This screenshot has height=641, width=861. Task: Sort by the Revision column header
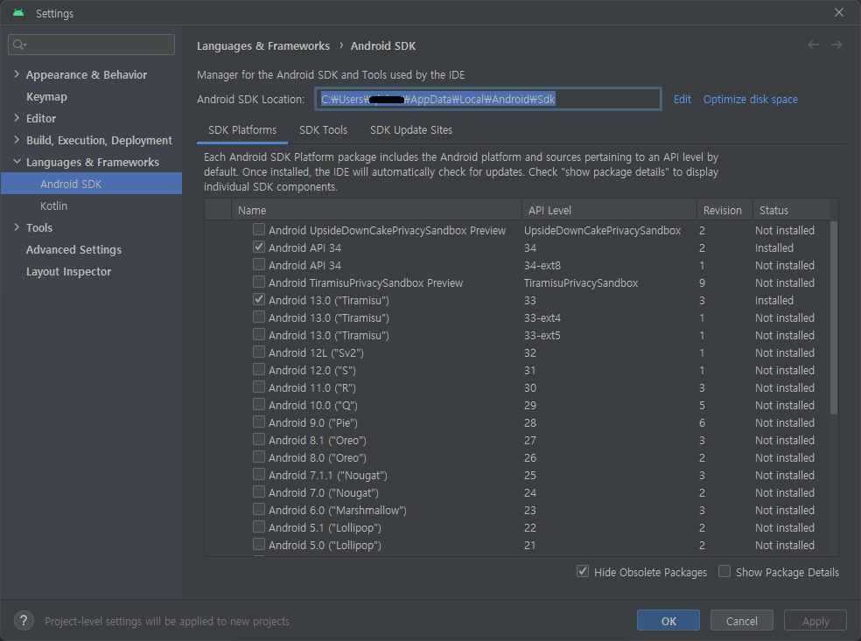tap(724, 210)
